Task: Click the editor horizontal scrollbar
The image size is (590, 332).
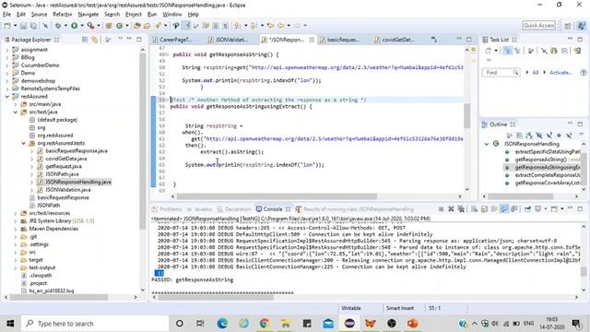Action: 277,196
